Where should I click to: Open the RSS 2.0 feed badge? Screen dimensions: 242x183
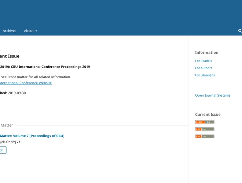tap(205, 129)
